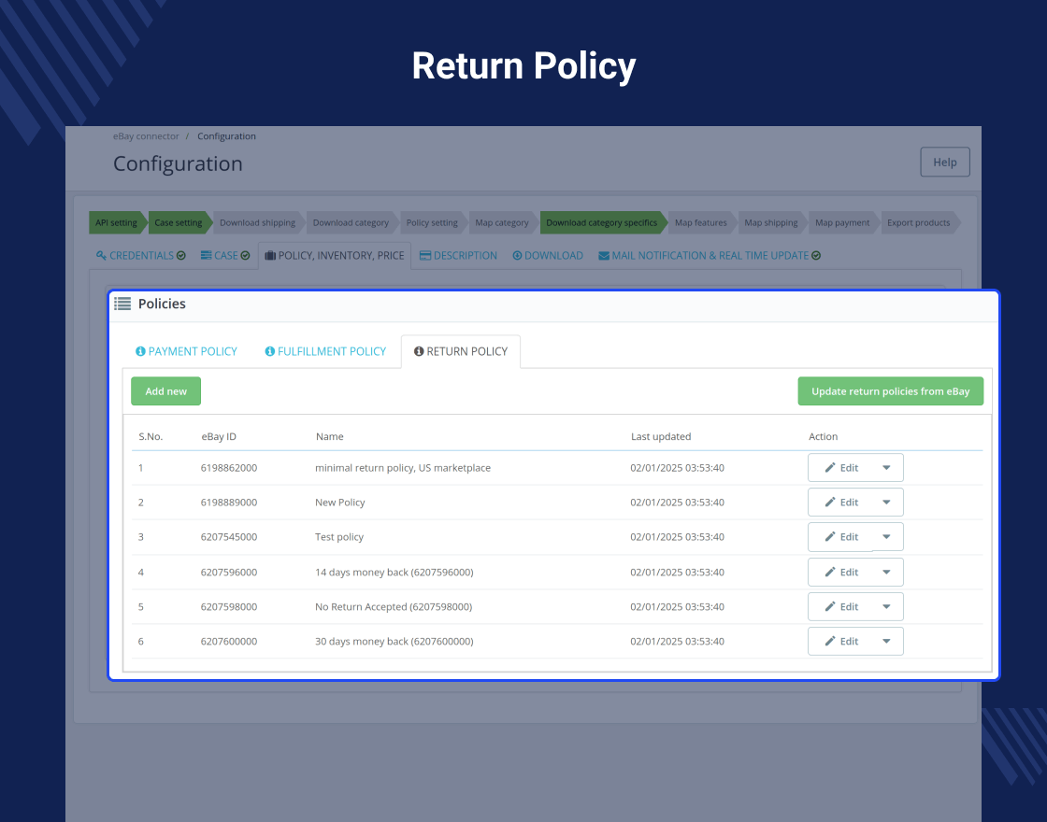Screen dimensions: 1047x822
Task: Go to the Export products step
Action: pos(919,223)
